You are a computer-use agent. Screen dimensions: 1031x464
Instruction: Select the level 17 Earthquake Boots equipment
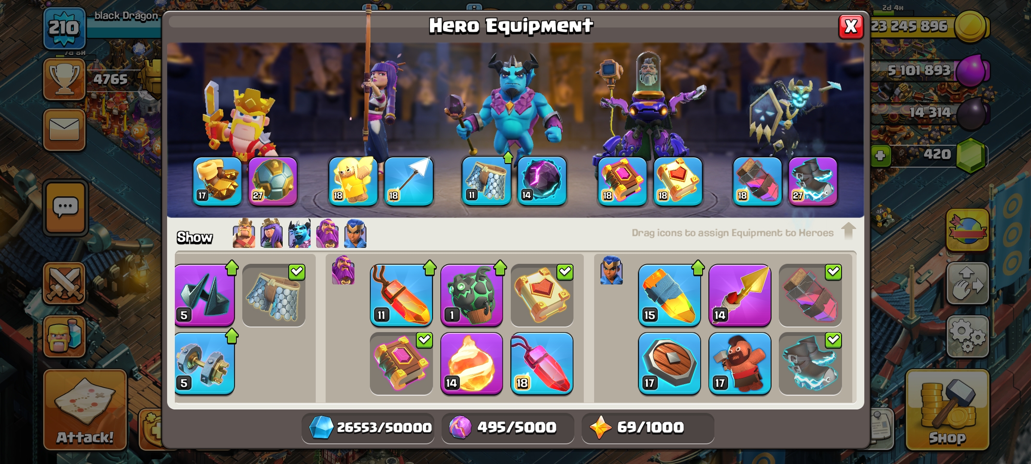pyautogui.click(x=217, y=181)
